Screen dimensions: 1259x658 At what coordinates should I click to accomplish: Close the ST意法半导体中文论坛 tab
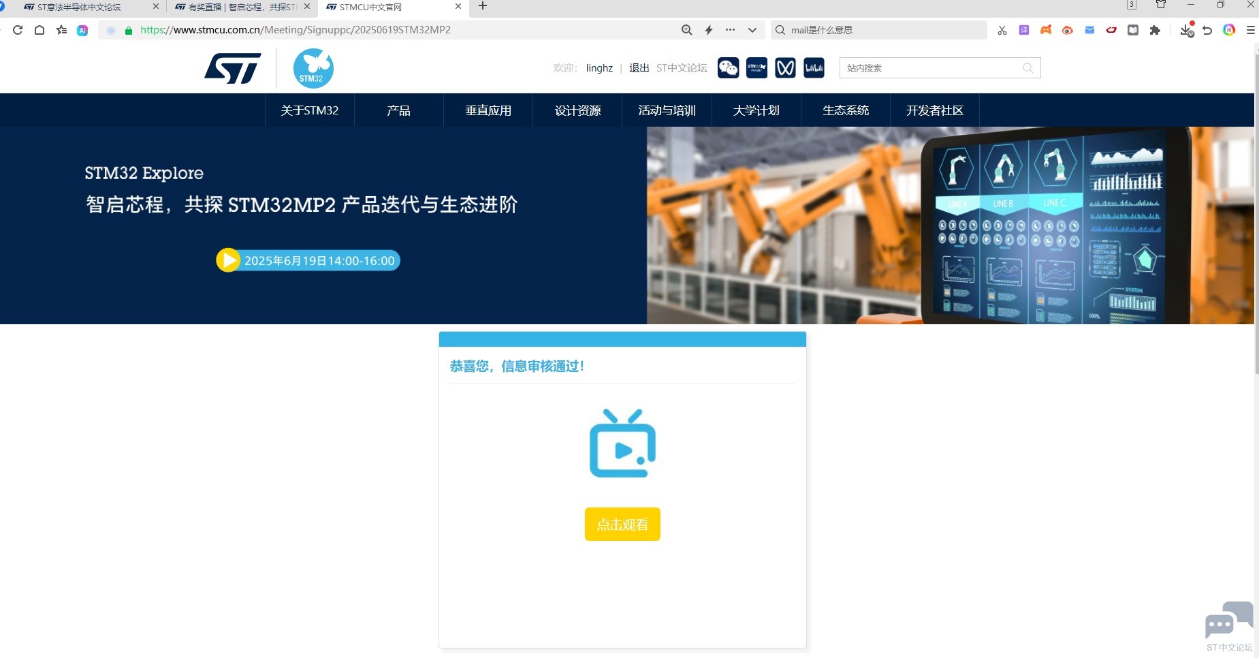pos(156,6)
